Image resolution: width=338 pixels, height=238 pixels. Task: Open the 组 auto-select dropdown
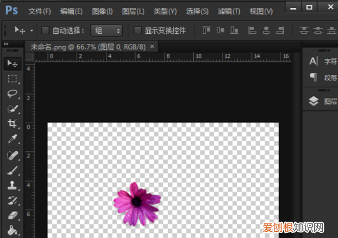[106, 30]
